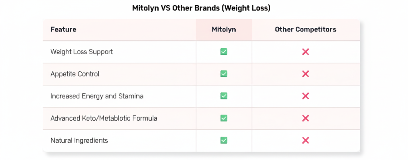
Task: Click the Increased Energy and Stamina label
Action: (97, 96)
